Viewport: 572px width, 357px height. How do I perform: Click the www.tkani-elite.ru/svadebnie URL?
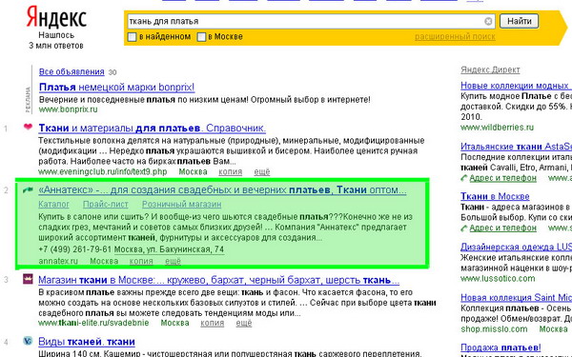93,323
